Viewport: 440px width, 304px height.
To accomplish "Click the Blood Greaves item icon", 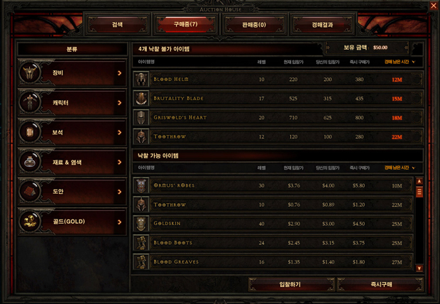I will (x=141, y=262).
